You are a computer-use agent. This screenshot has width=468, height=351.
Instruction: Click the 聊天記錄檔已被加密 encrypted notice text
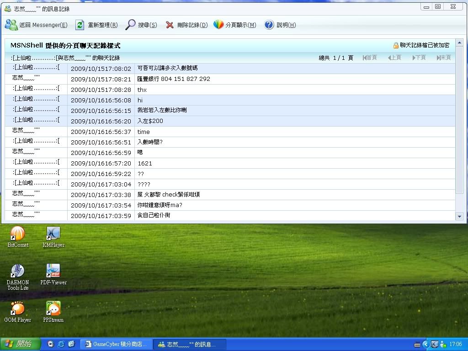tap(425, 45)
